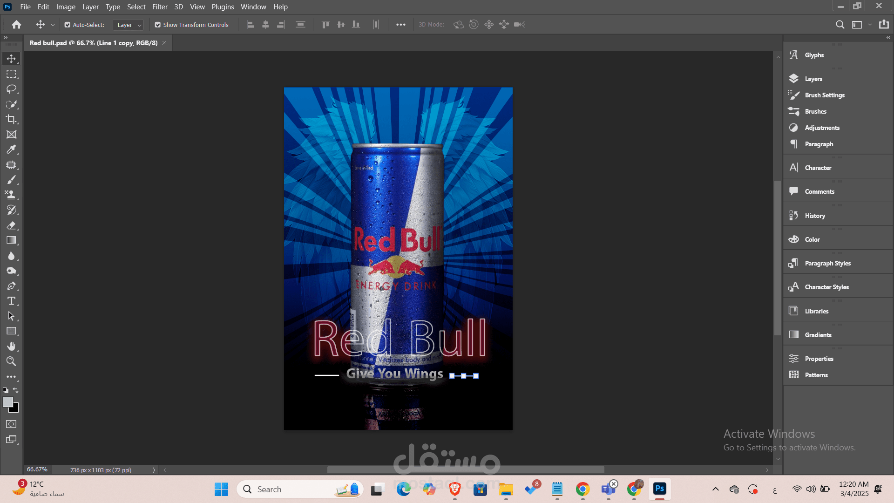The height and width of the screenshot is (503, 894).
Task: Select the Zoom tool
Action: tap(12, 361)
